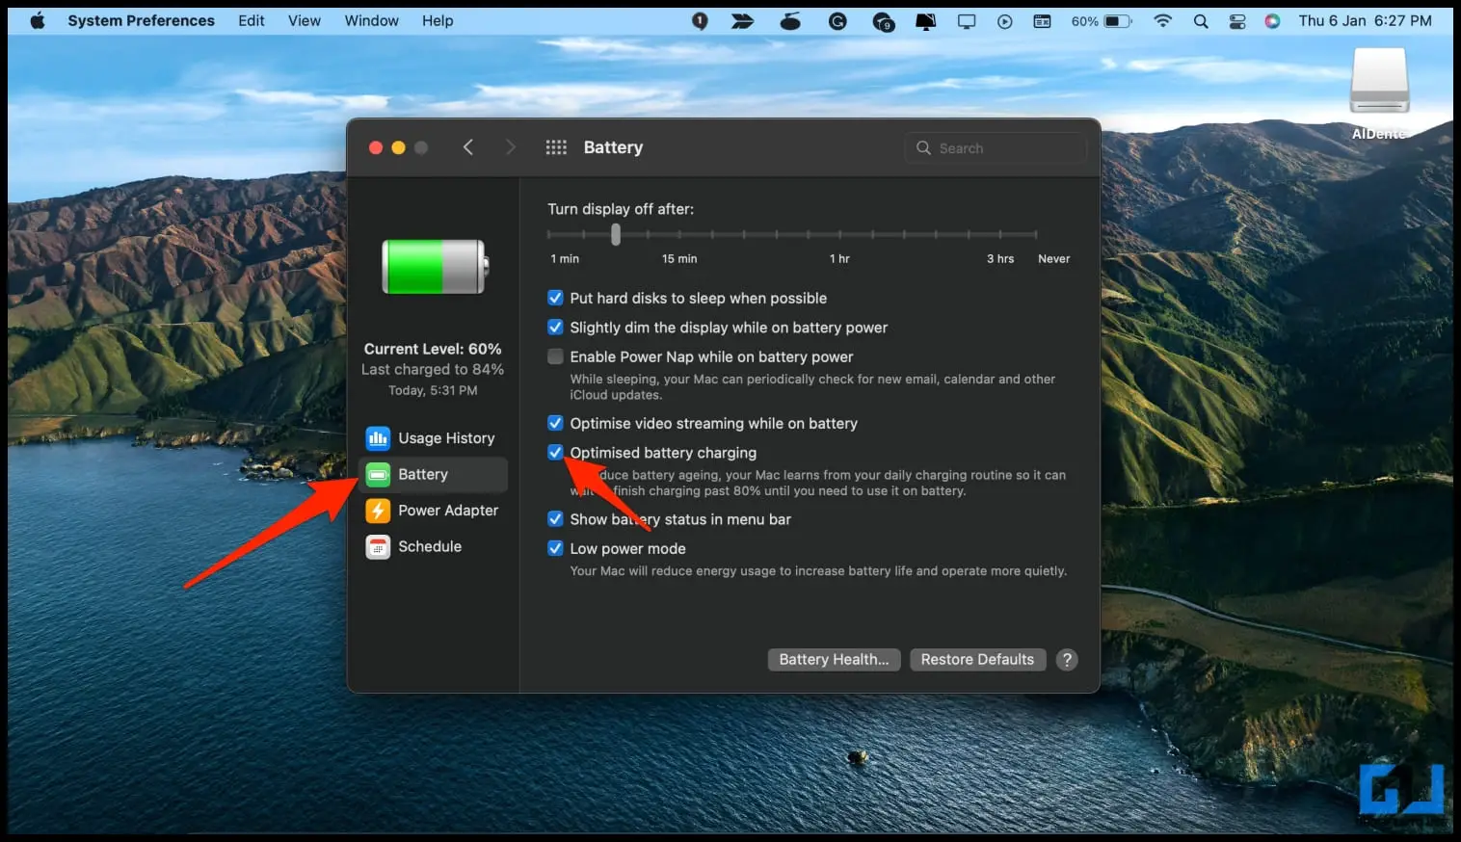Click Turn display off after label

coord(621,209)
